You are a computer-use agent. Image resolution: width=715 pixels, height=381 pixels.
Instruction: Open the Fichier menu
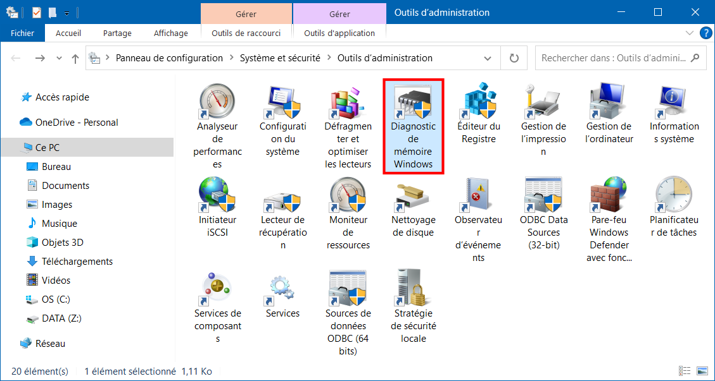22,33
